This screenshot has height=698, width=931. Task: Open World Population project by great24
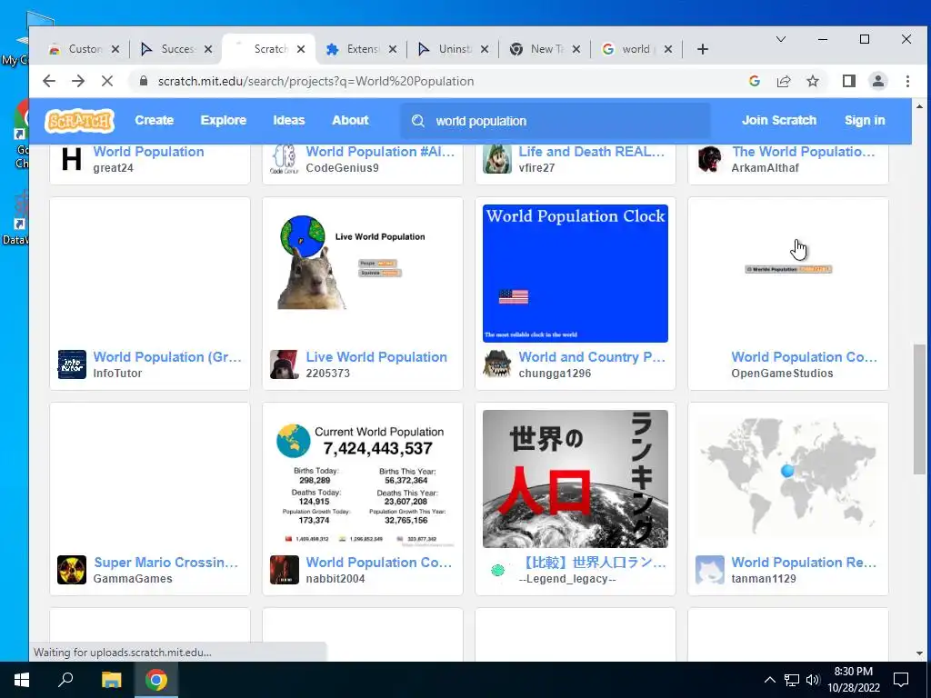click(x=148, y=152)
